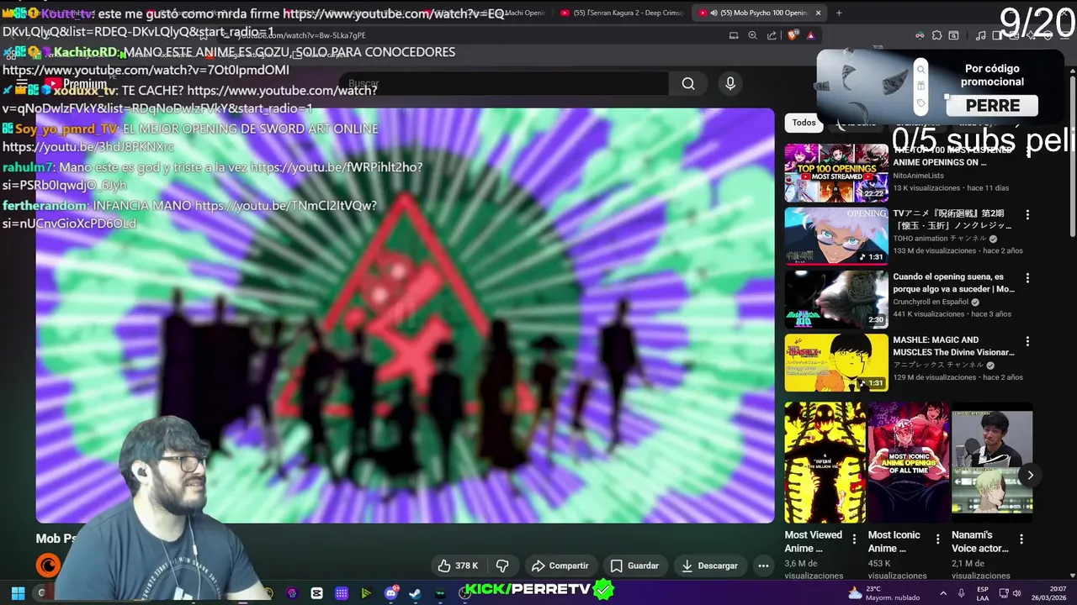Open the Windows Start menu

pyautogui.click(x=18, y=592)
